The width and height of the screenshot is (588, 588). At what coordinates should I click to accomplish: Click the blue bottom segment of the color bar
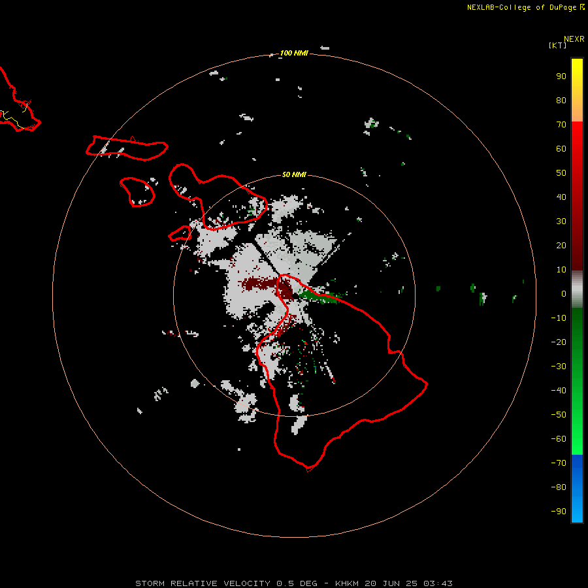click(577, 489)
